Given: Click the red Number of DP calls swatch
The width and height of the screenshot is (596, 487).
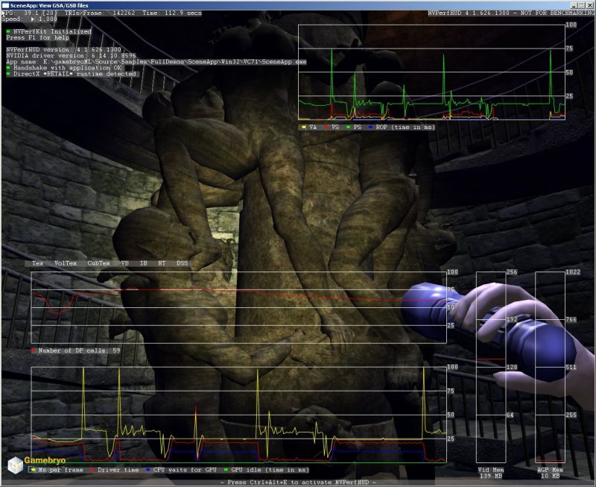Looking at the screenshot, I should [x=33, y=351].
